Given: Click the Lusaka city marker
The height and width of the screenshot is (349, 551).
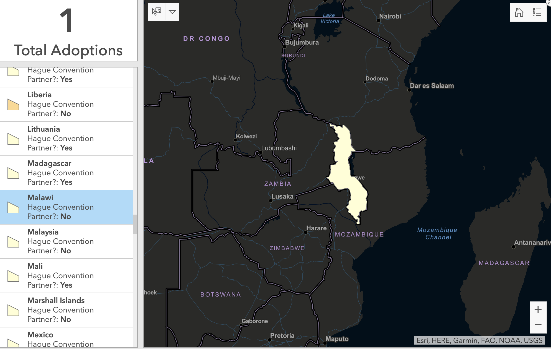Looking at the screenshot, I should pos(271,200).
